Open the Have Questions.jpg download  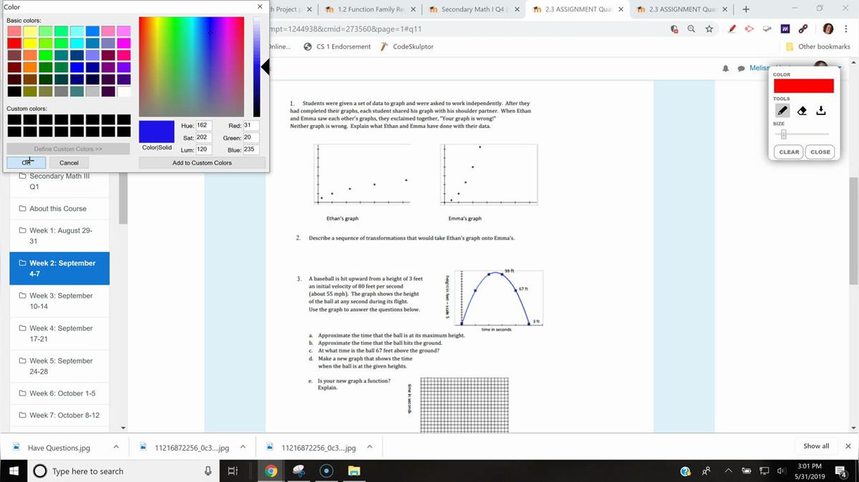coord(59,448)
